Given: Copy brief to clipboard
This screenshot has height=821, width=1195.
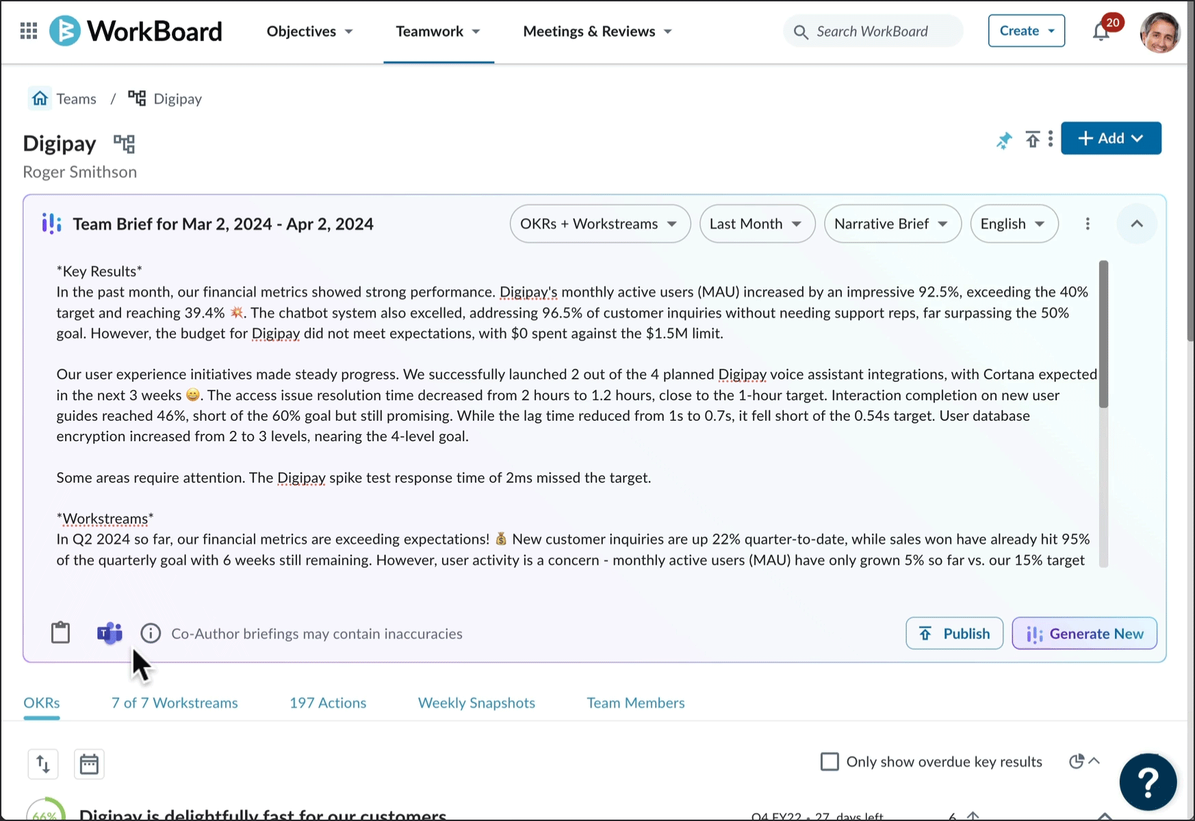Looking at the screenshot, I should click(x=60, y=633).
